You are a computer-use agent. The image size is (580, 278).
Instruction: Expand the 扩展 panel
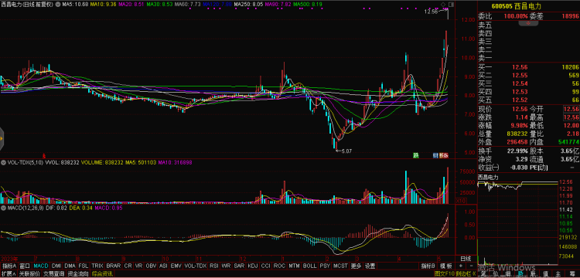pos(8,274)
